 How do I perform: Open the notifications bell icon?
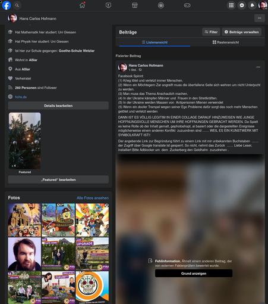(252, 5)
